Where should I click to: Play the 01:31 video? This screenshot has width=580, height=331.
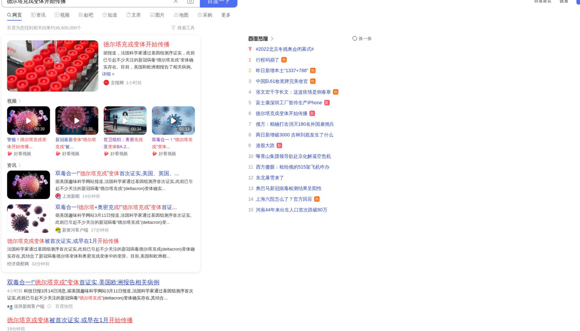pyautogui.click(x=77, y=120)
